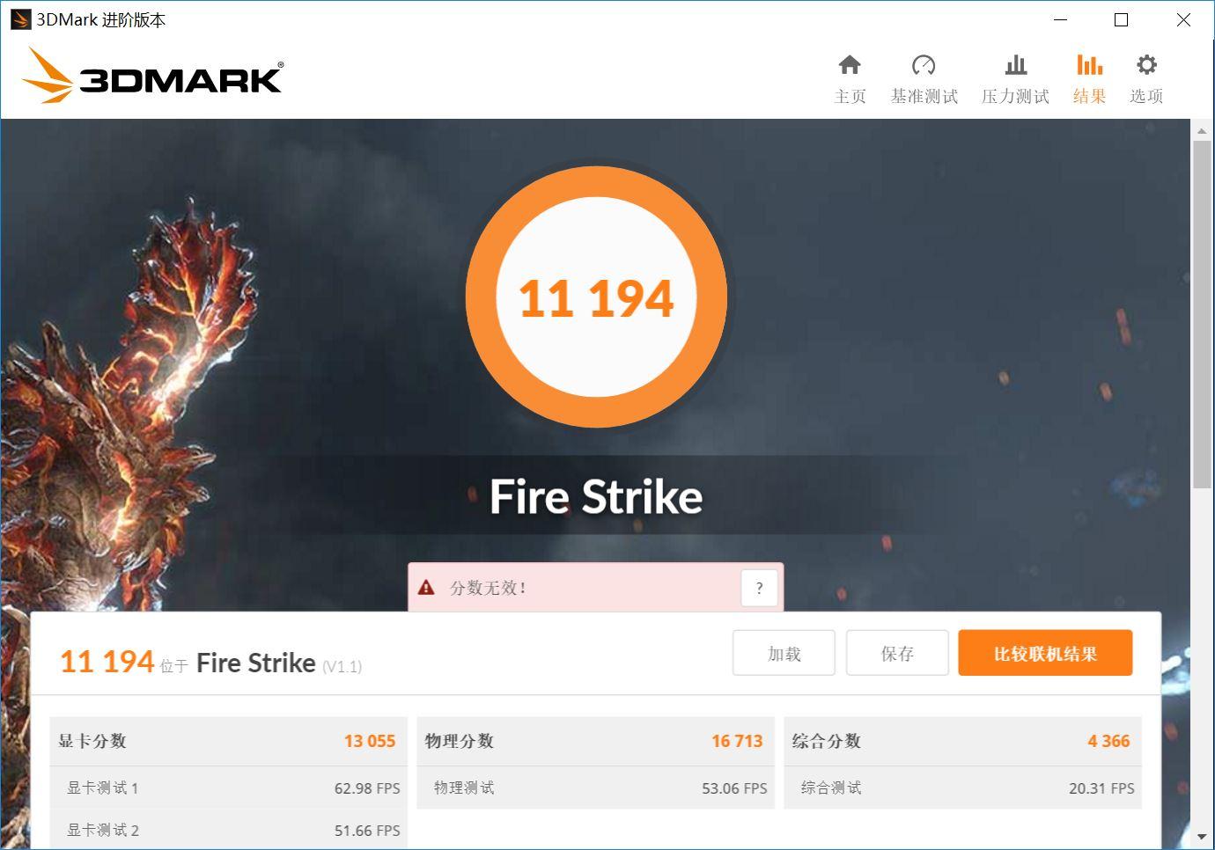Click the orange 11 194 score circle

[x=596, y=297]
